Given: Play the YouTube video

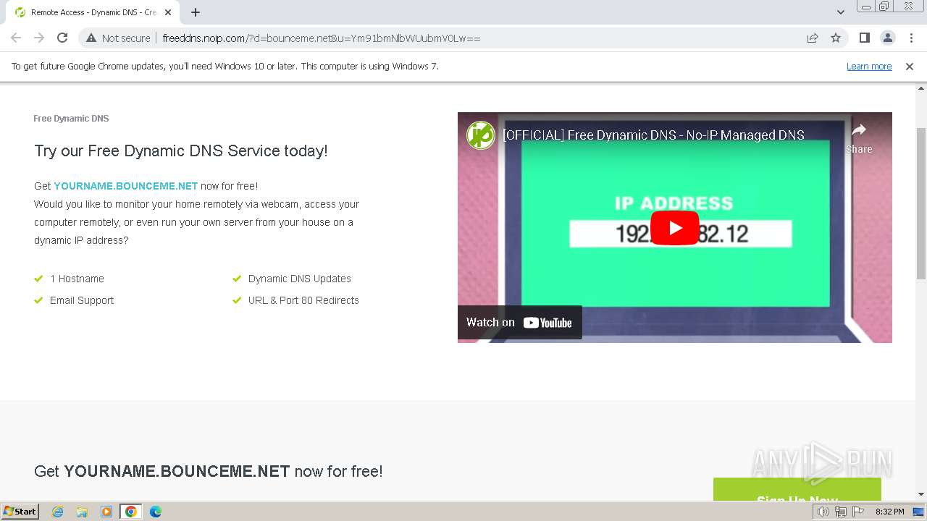Looking at the screenshot, I should (x=675, y=228).
